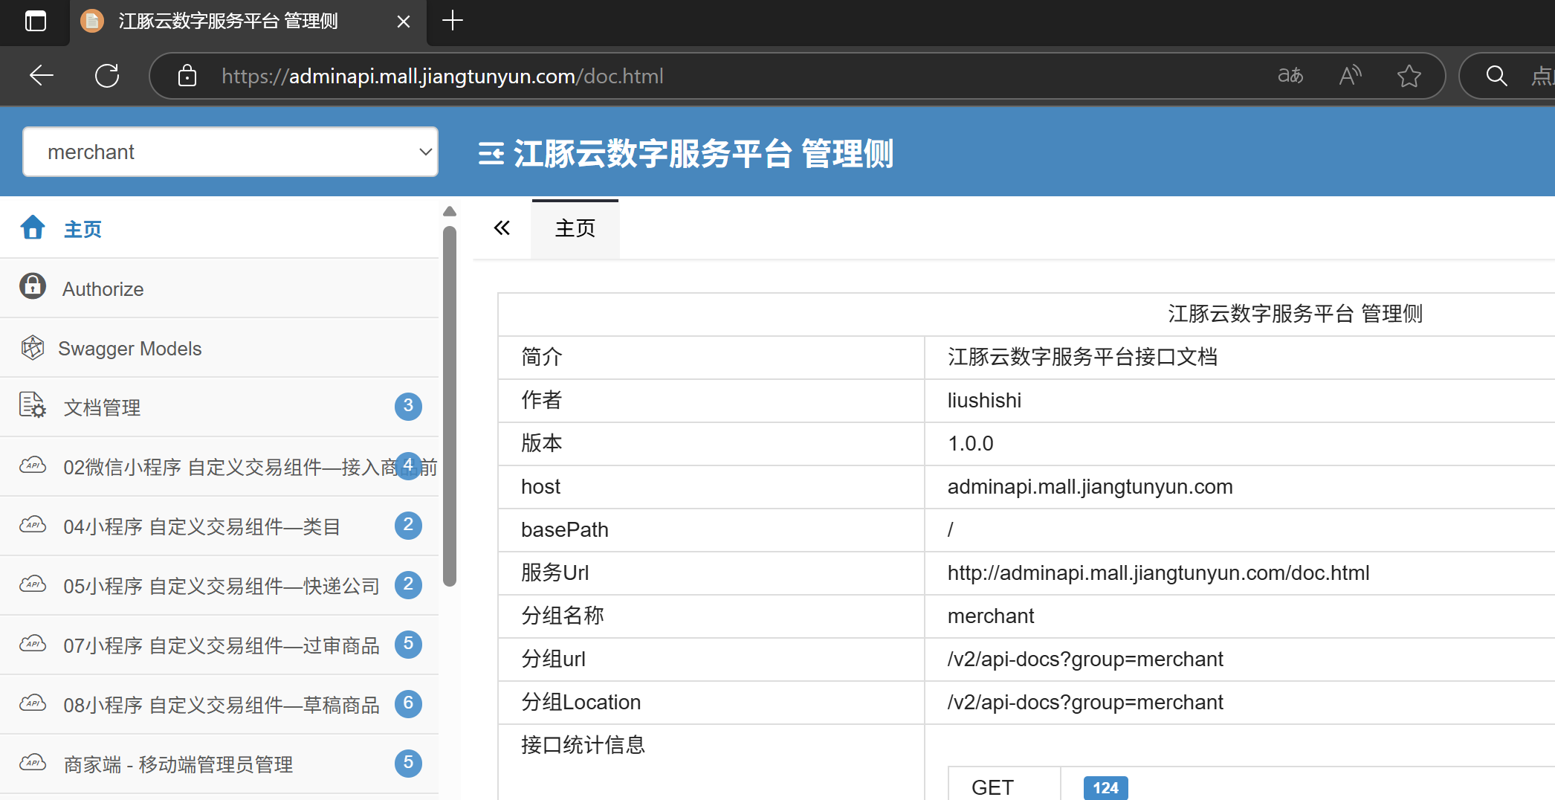This screenshot has height=800, width=1555.
Task: Toggle the sidebar menu fold icon in header
Action: click(491, 154)
